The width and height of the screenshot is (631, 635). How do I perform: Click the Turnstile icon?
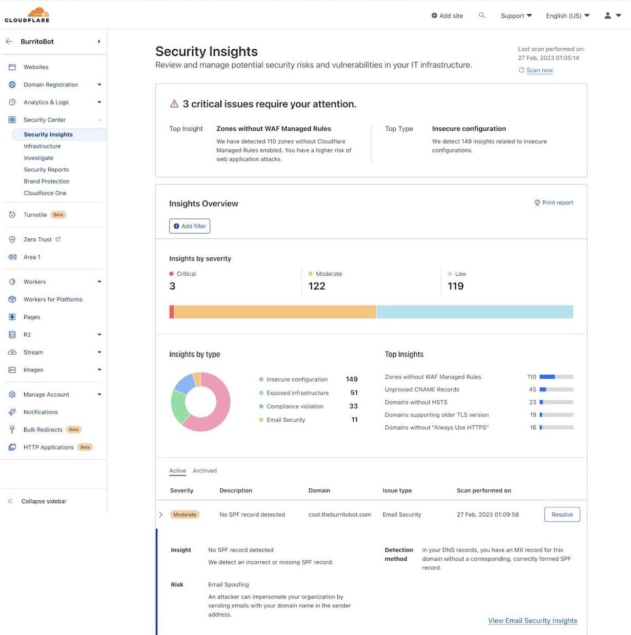(x=12, y=215)
